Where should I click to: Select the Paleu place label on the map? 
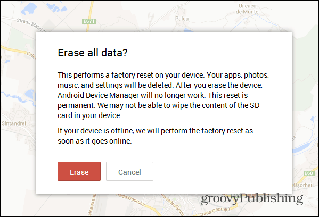(x=182, y=19)
